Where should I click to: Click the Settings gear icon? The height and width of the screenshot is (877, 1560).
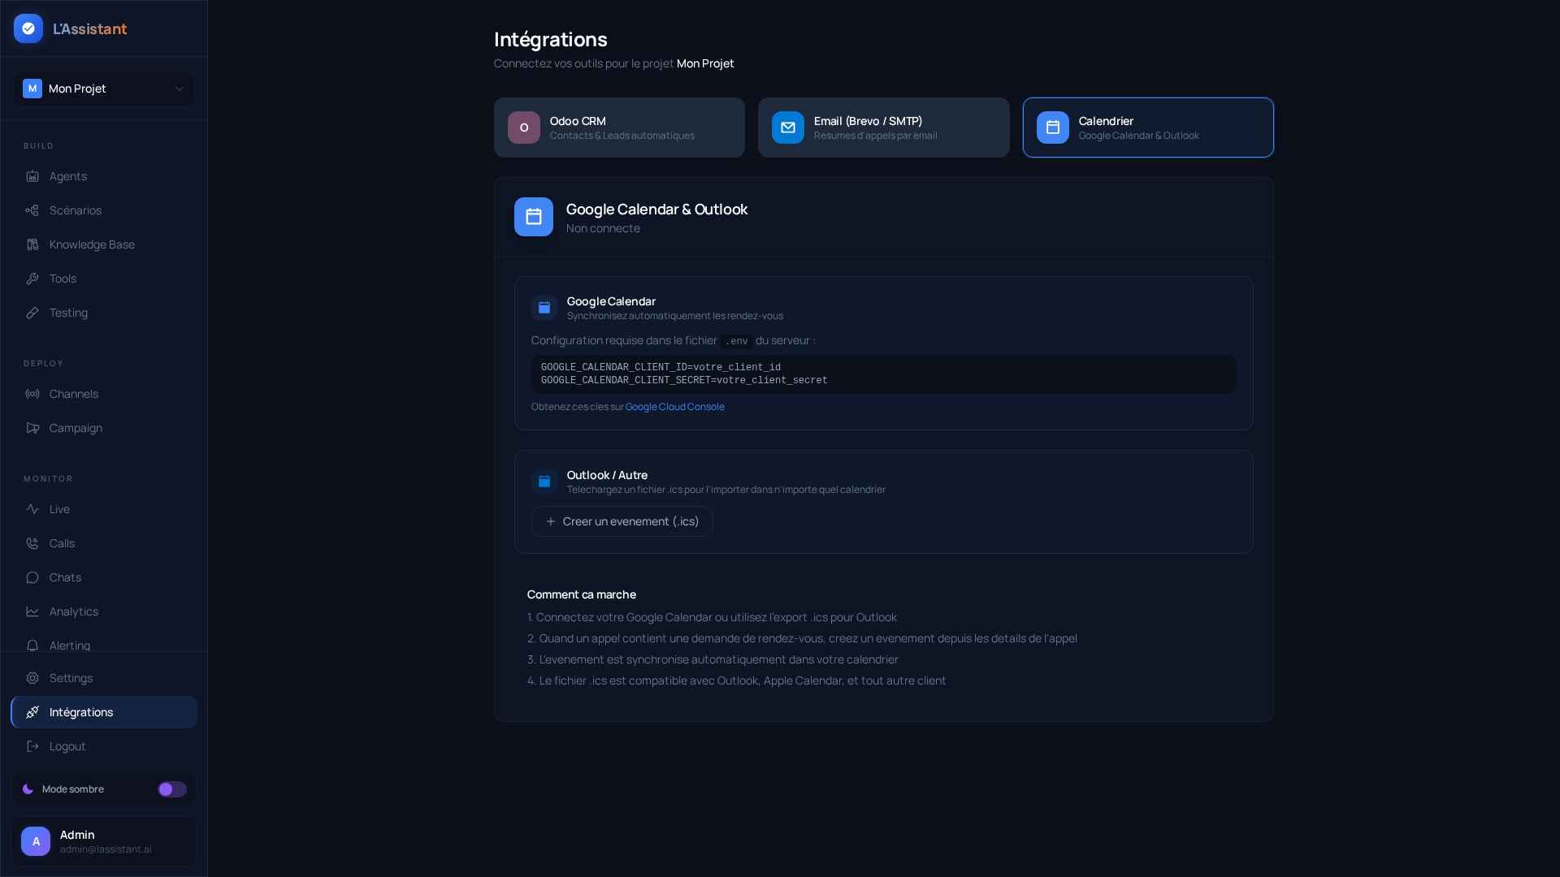click(x=32, y=678)
